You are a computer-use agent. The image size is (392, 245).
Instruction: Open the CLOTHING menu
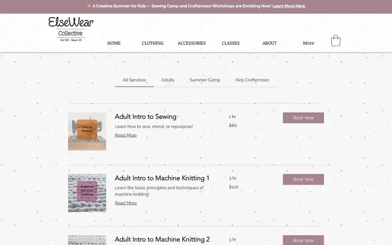152,43
